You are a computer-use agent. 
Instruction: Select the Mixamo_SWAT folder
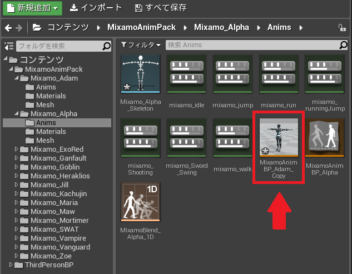pyautogui.click(x=49, y=230)
